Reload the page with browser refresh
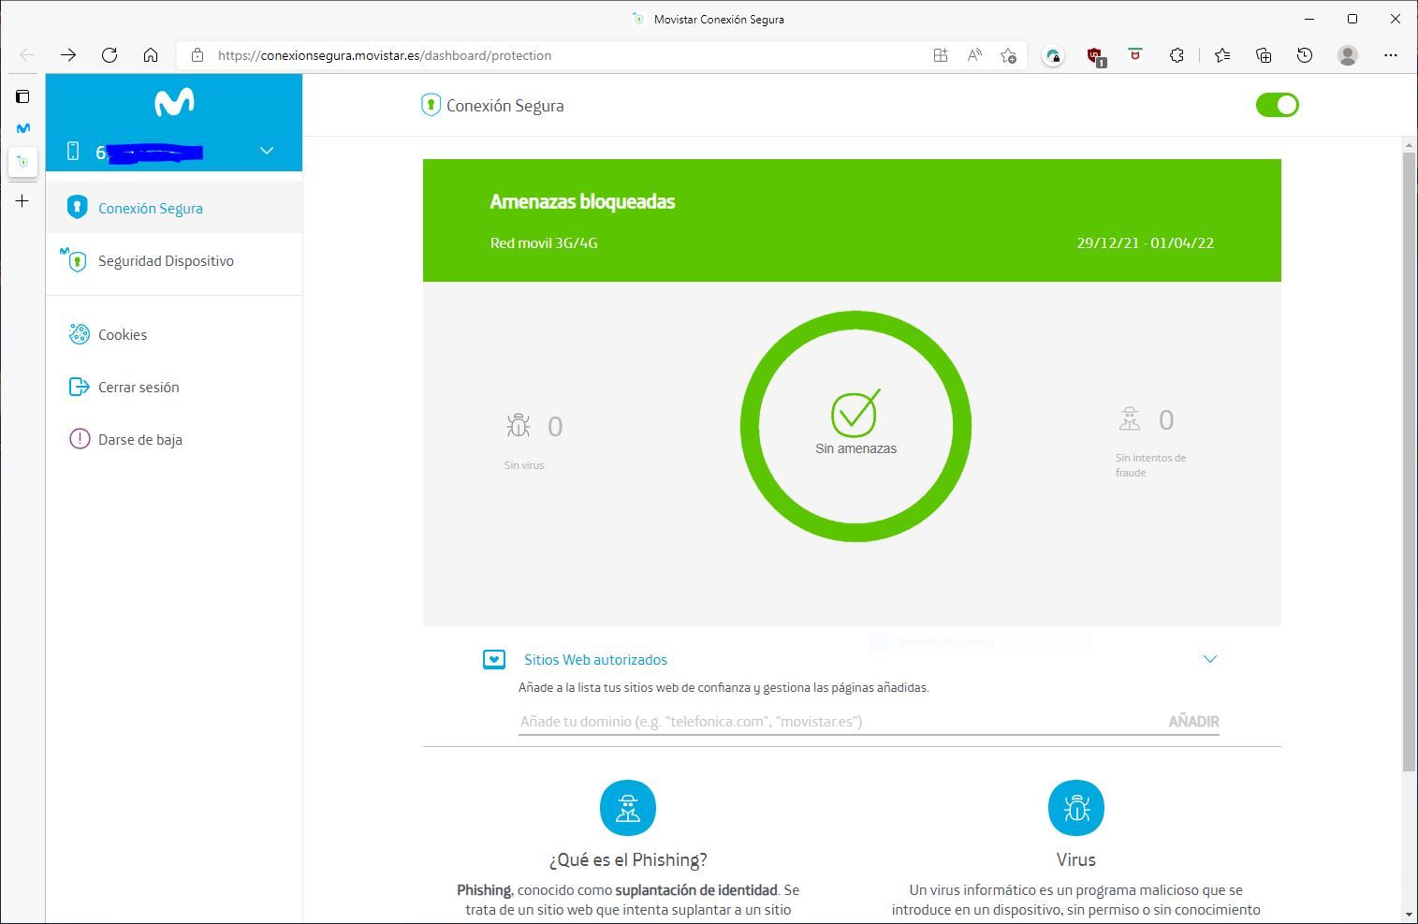This screenshot has height=924, width=1418. 110,55
